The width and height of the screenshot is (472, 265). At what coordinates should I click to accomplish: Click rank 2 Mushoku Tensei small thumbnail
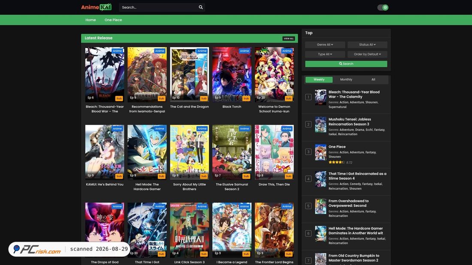[x=321, y=125]
